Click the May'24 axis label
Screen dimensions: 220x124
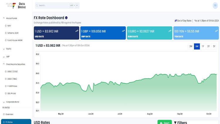pos(61,114)
